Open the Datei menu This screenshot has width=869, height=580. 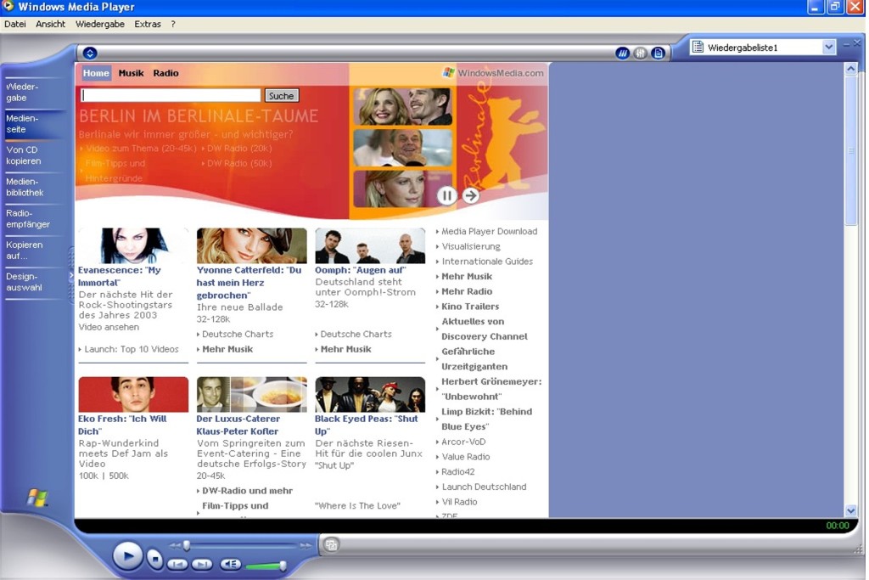pos(15,24)
